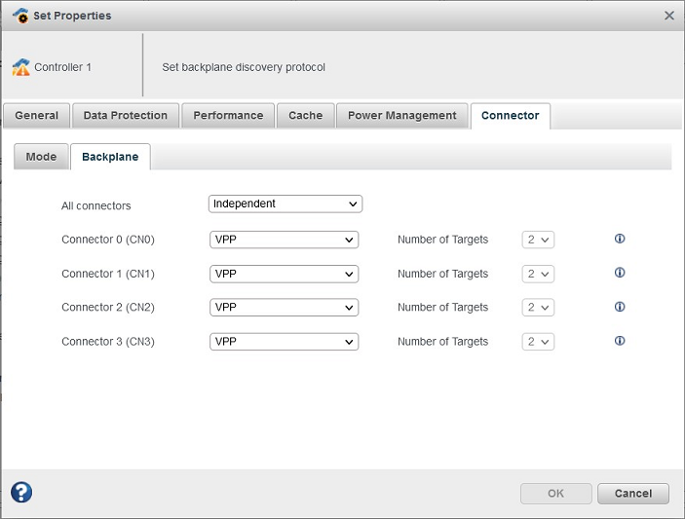Expand the Connector 3 (CN3) protocol dropdown

click(x=284, y=342)
